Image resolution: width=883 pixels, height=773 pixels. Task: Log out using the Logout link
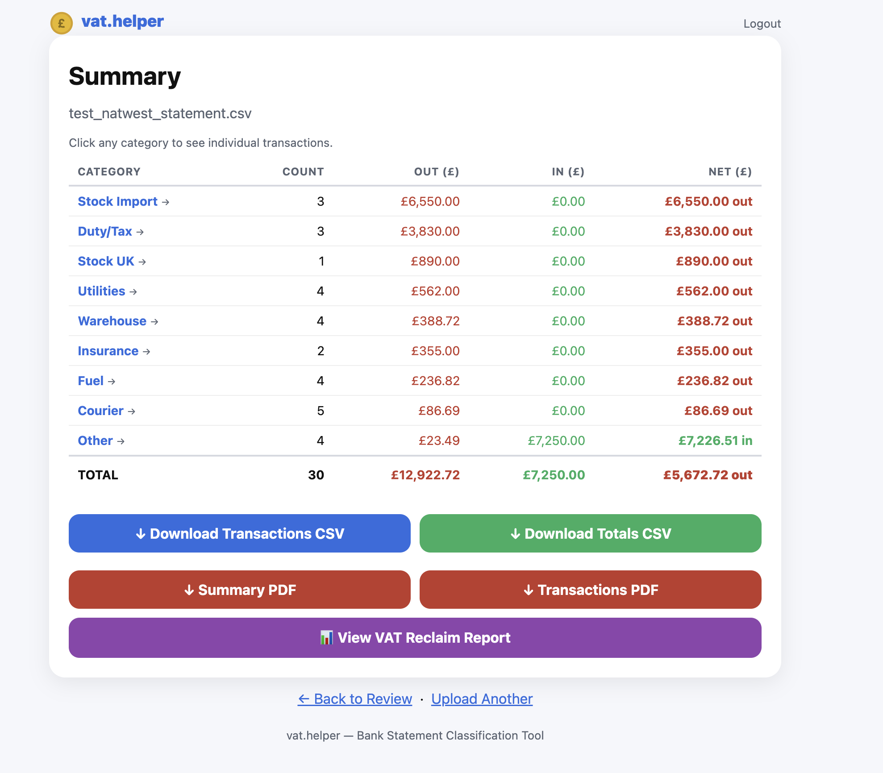(762, 24)
